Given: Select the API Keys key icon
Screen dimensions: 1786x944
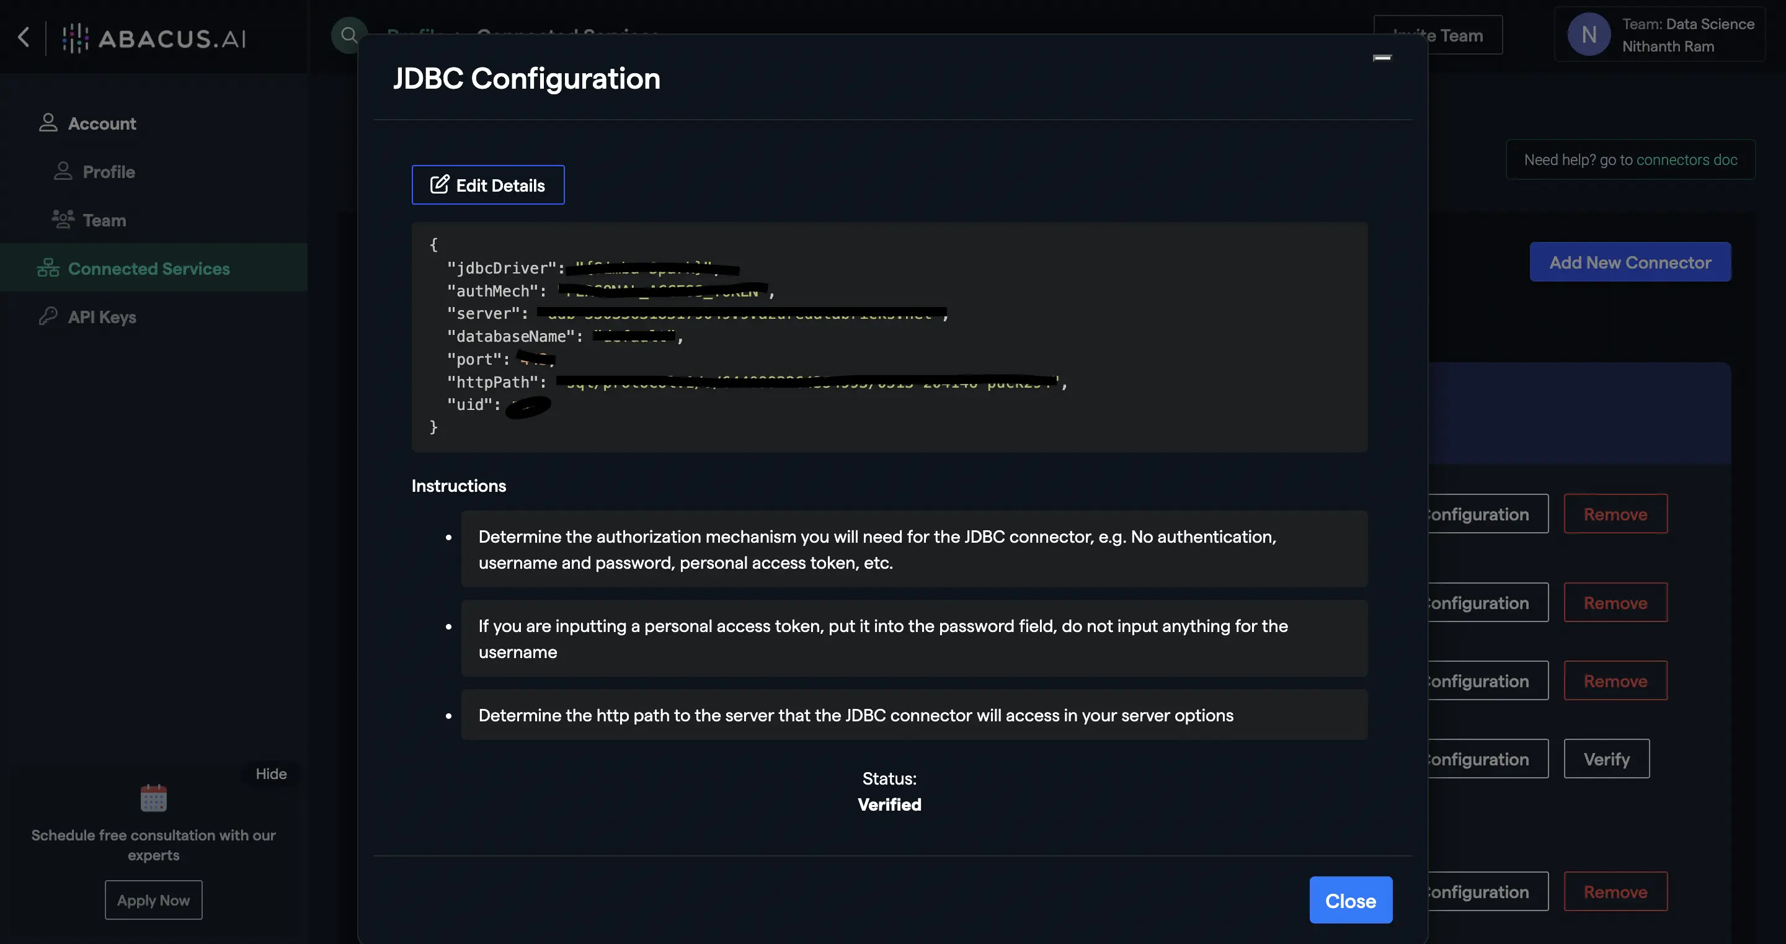Looking at the screenshot, I should (x=47, y=316).
